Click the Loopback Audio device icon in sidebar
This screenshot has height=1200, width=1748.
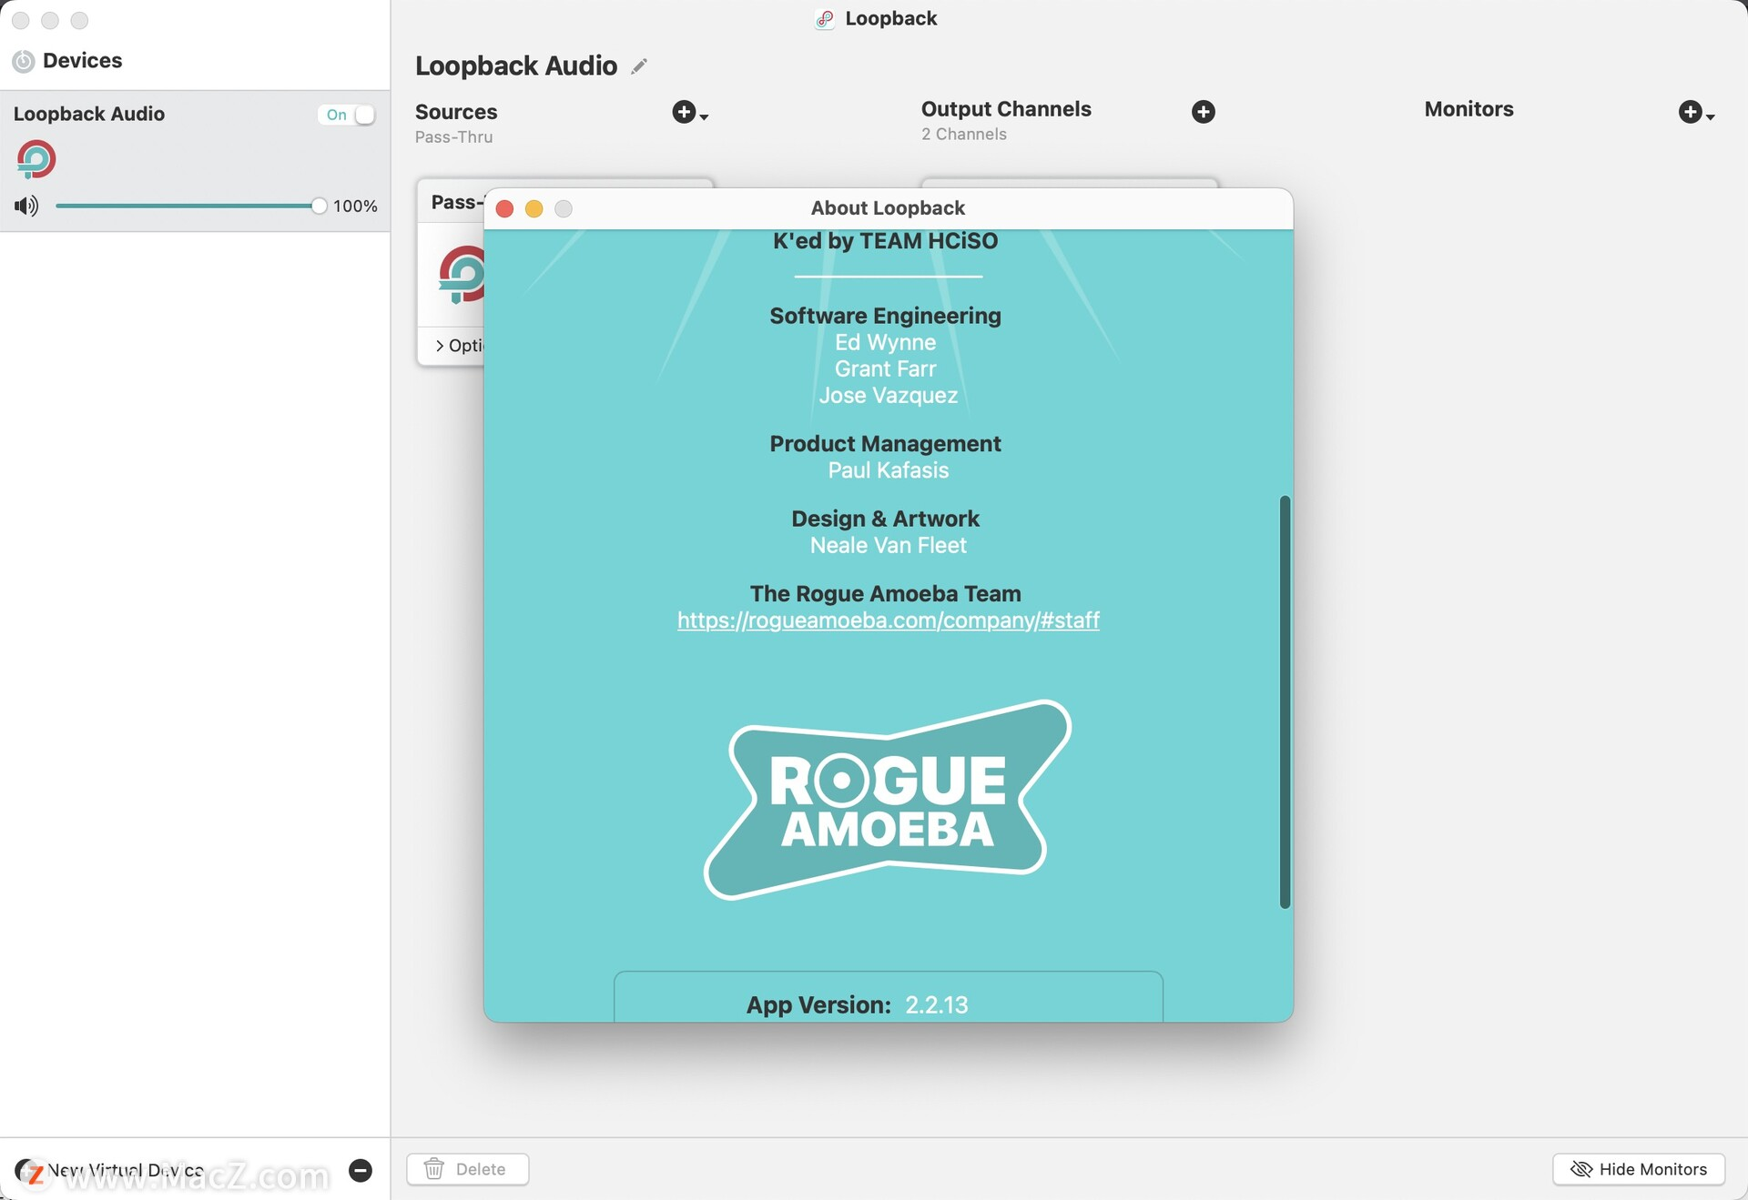click(36, 160)
